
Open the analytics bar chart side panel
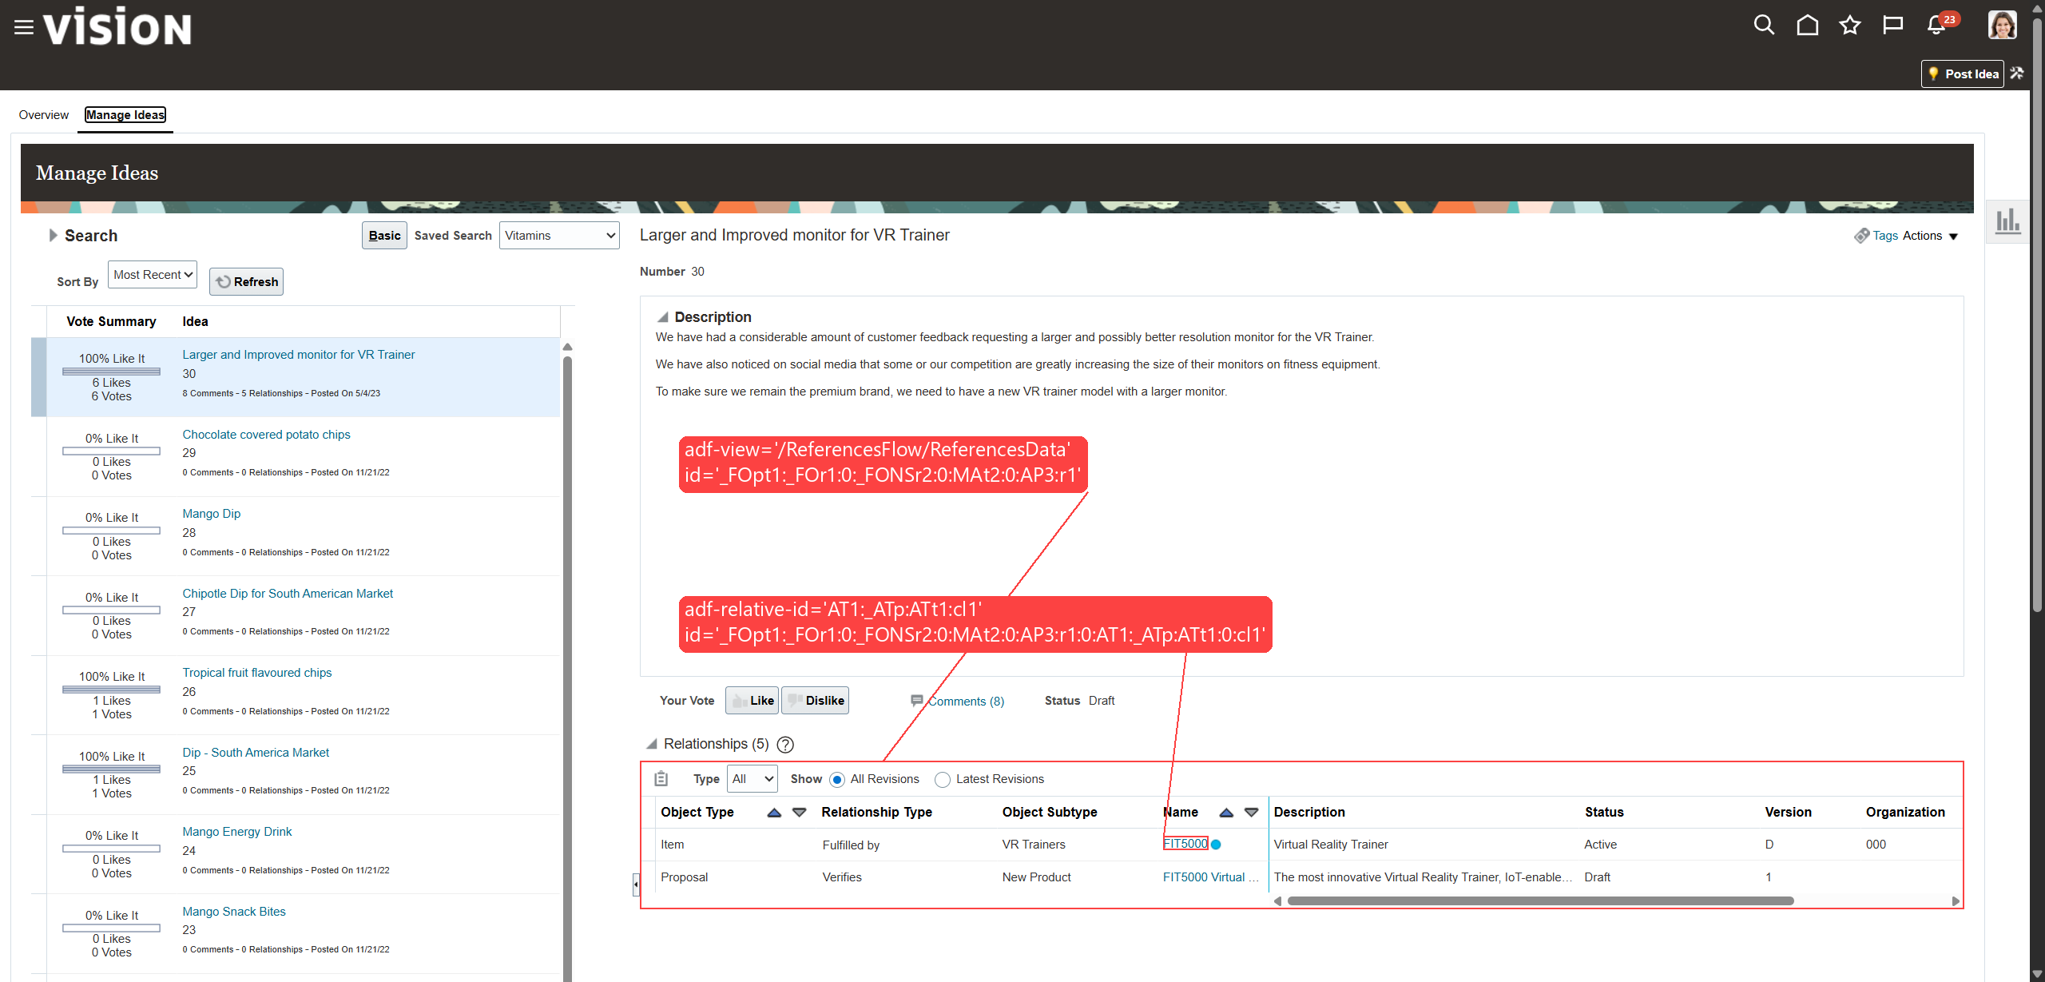[x=2007, y=221]
